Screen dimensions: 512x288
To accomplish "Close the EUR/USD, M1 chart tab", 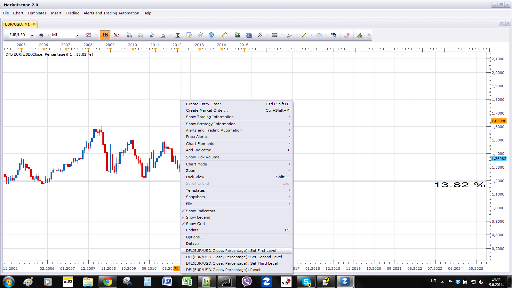I will click(34, 24).
